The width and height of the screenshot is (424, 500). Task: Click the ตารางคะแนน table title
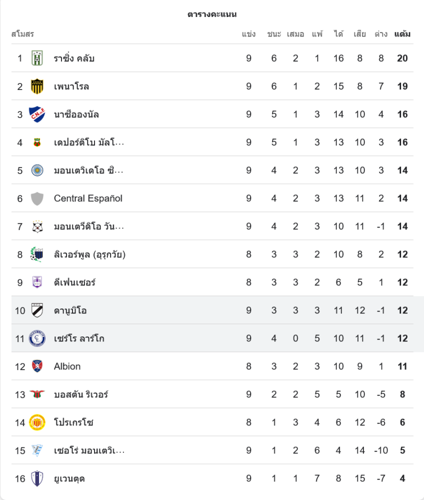(x=212, y=14)
